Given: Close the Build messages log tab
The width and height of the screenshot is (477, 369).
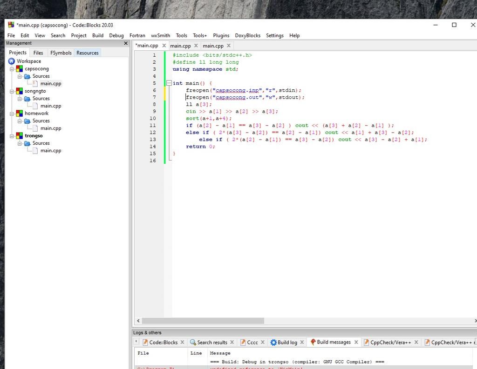Looking at the screenshot, I should tap(356, 342).
